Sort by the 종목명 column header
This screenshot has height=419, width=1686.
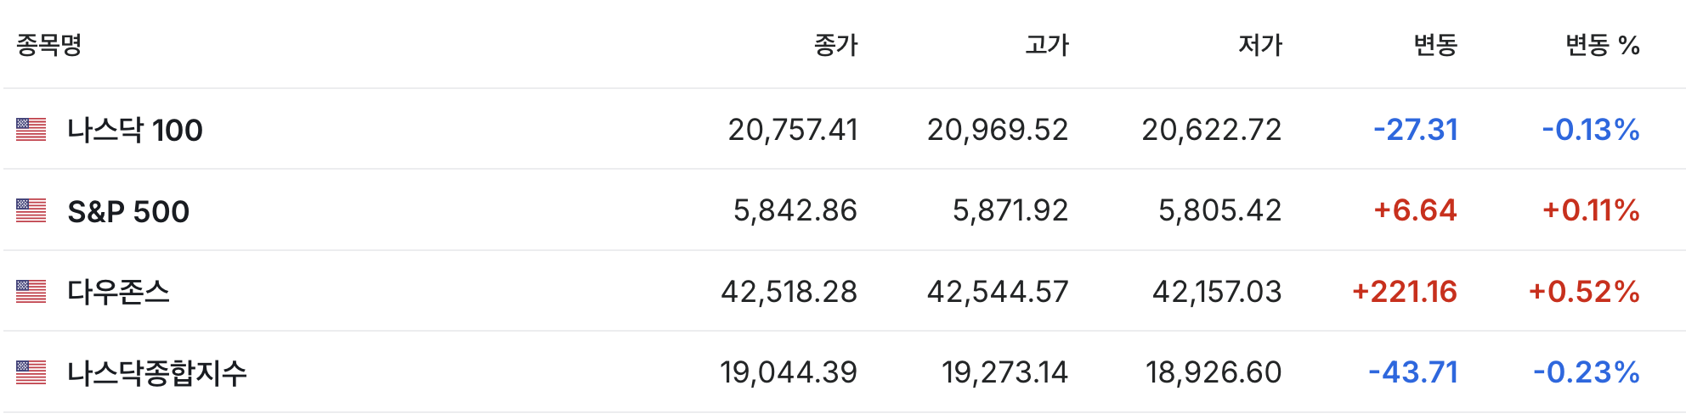tap(48, 44)
